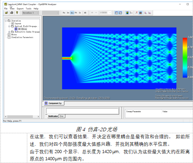Click the last line-graph icon in the toolbar
The height and width of the screenshot is (163, 193).
pyautogui.click(x=150, y=13)
